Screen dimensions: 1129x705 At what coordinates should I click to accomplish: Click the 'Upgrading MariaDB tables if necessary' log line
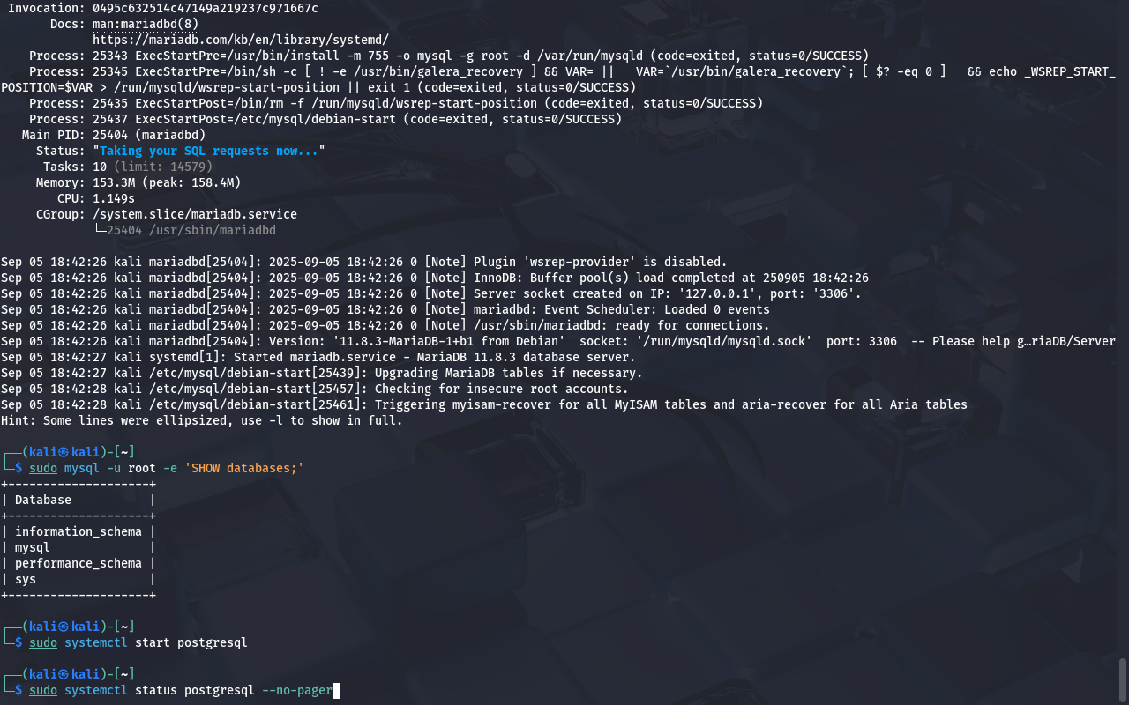tap(322, 373)
